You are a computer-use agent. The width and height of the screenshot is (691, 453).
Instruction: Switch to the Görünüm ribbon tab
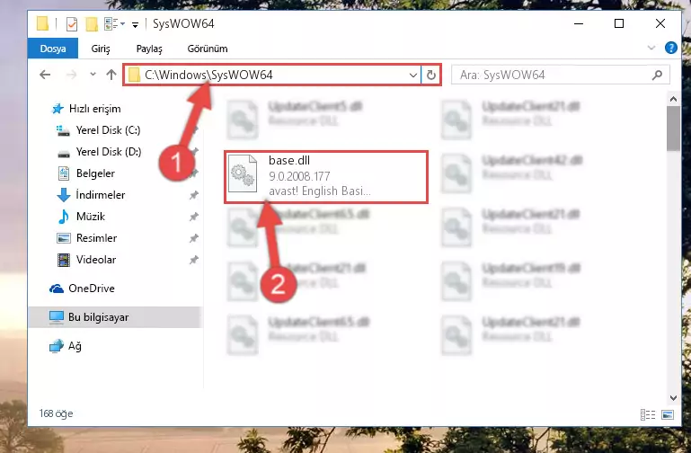pyautogui.click(x=208, y=49)
